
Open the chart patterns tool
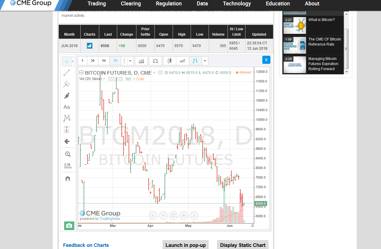point(67,118)
